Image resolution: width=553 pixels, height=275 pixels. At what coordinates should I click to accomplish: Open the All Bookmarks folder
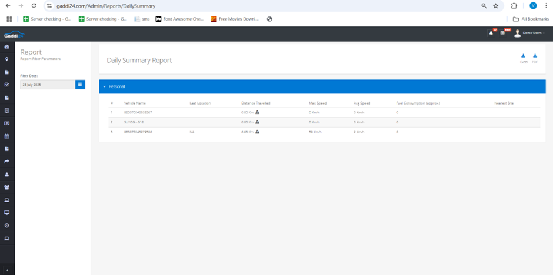[531, 19]
